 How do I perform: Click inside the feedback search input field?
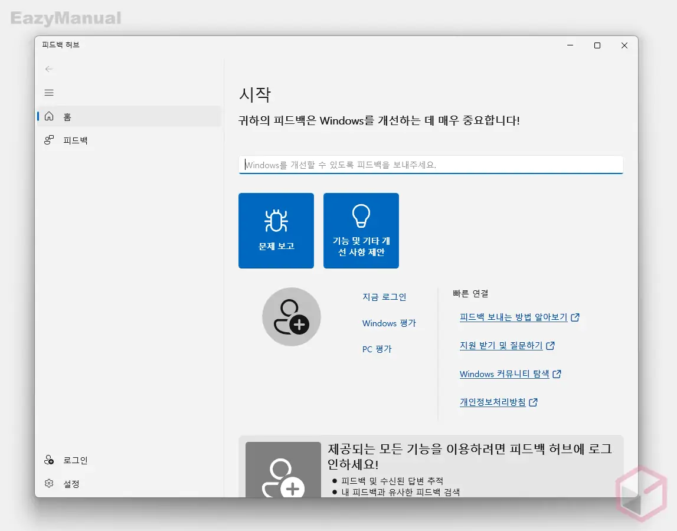(431, 165)
